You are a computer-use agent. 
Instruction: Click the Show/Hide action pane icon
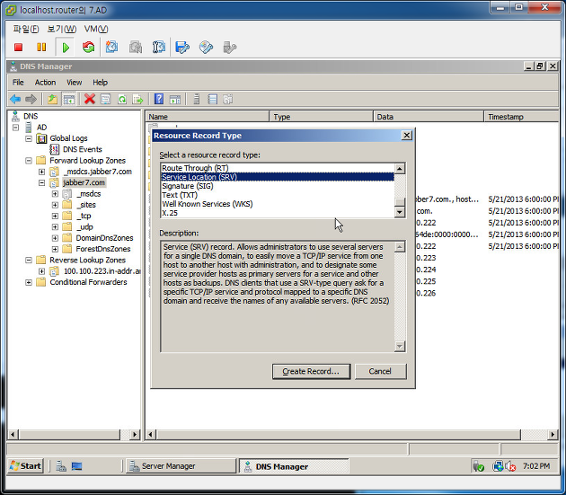[175, 99]
